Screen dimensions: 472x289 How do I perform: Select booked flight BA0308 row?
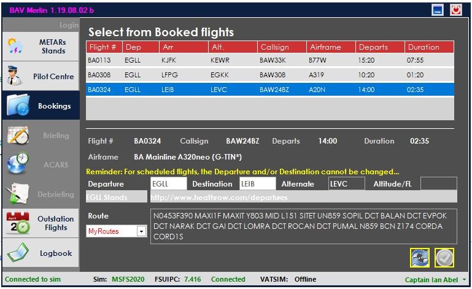(270, 75)
